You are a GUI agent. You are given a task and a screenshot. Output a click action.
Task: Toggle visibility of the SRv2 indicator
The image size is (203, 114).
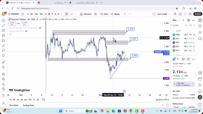pos(40,28)
